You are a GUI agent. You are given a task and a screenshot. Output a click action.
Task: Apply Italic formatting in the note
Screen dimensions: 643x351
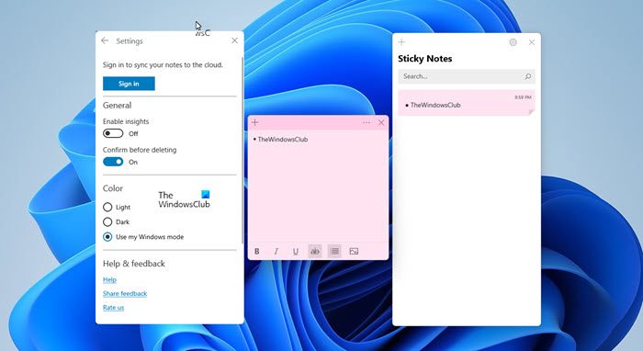[276, 252]
